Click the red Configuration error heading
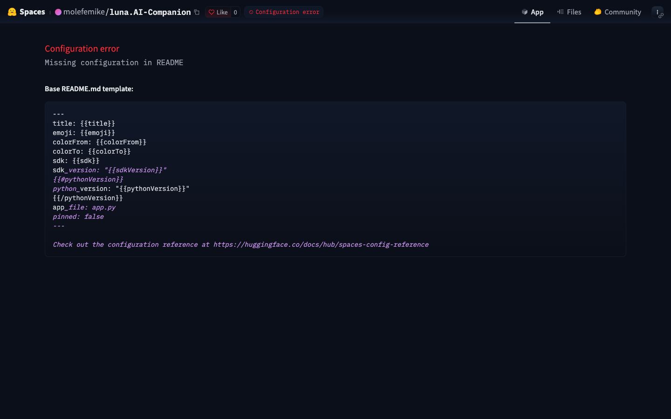Viewport: 671px width, 419px height. [82, 49]
